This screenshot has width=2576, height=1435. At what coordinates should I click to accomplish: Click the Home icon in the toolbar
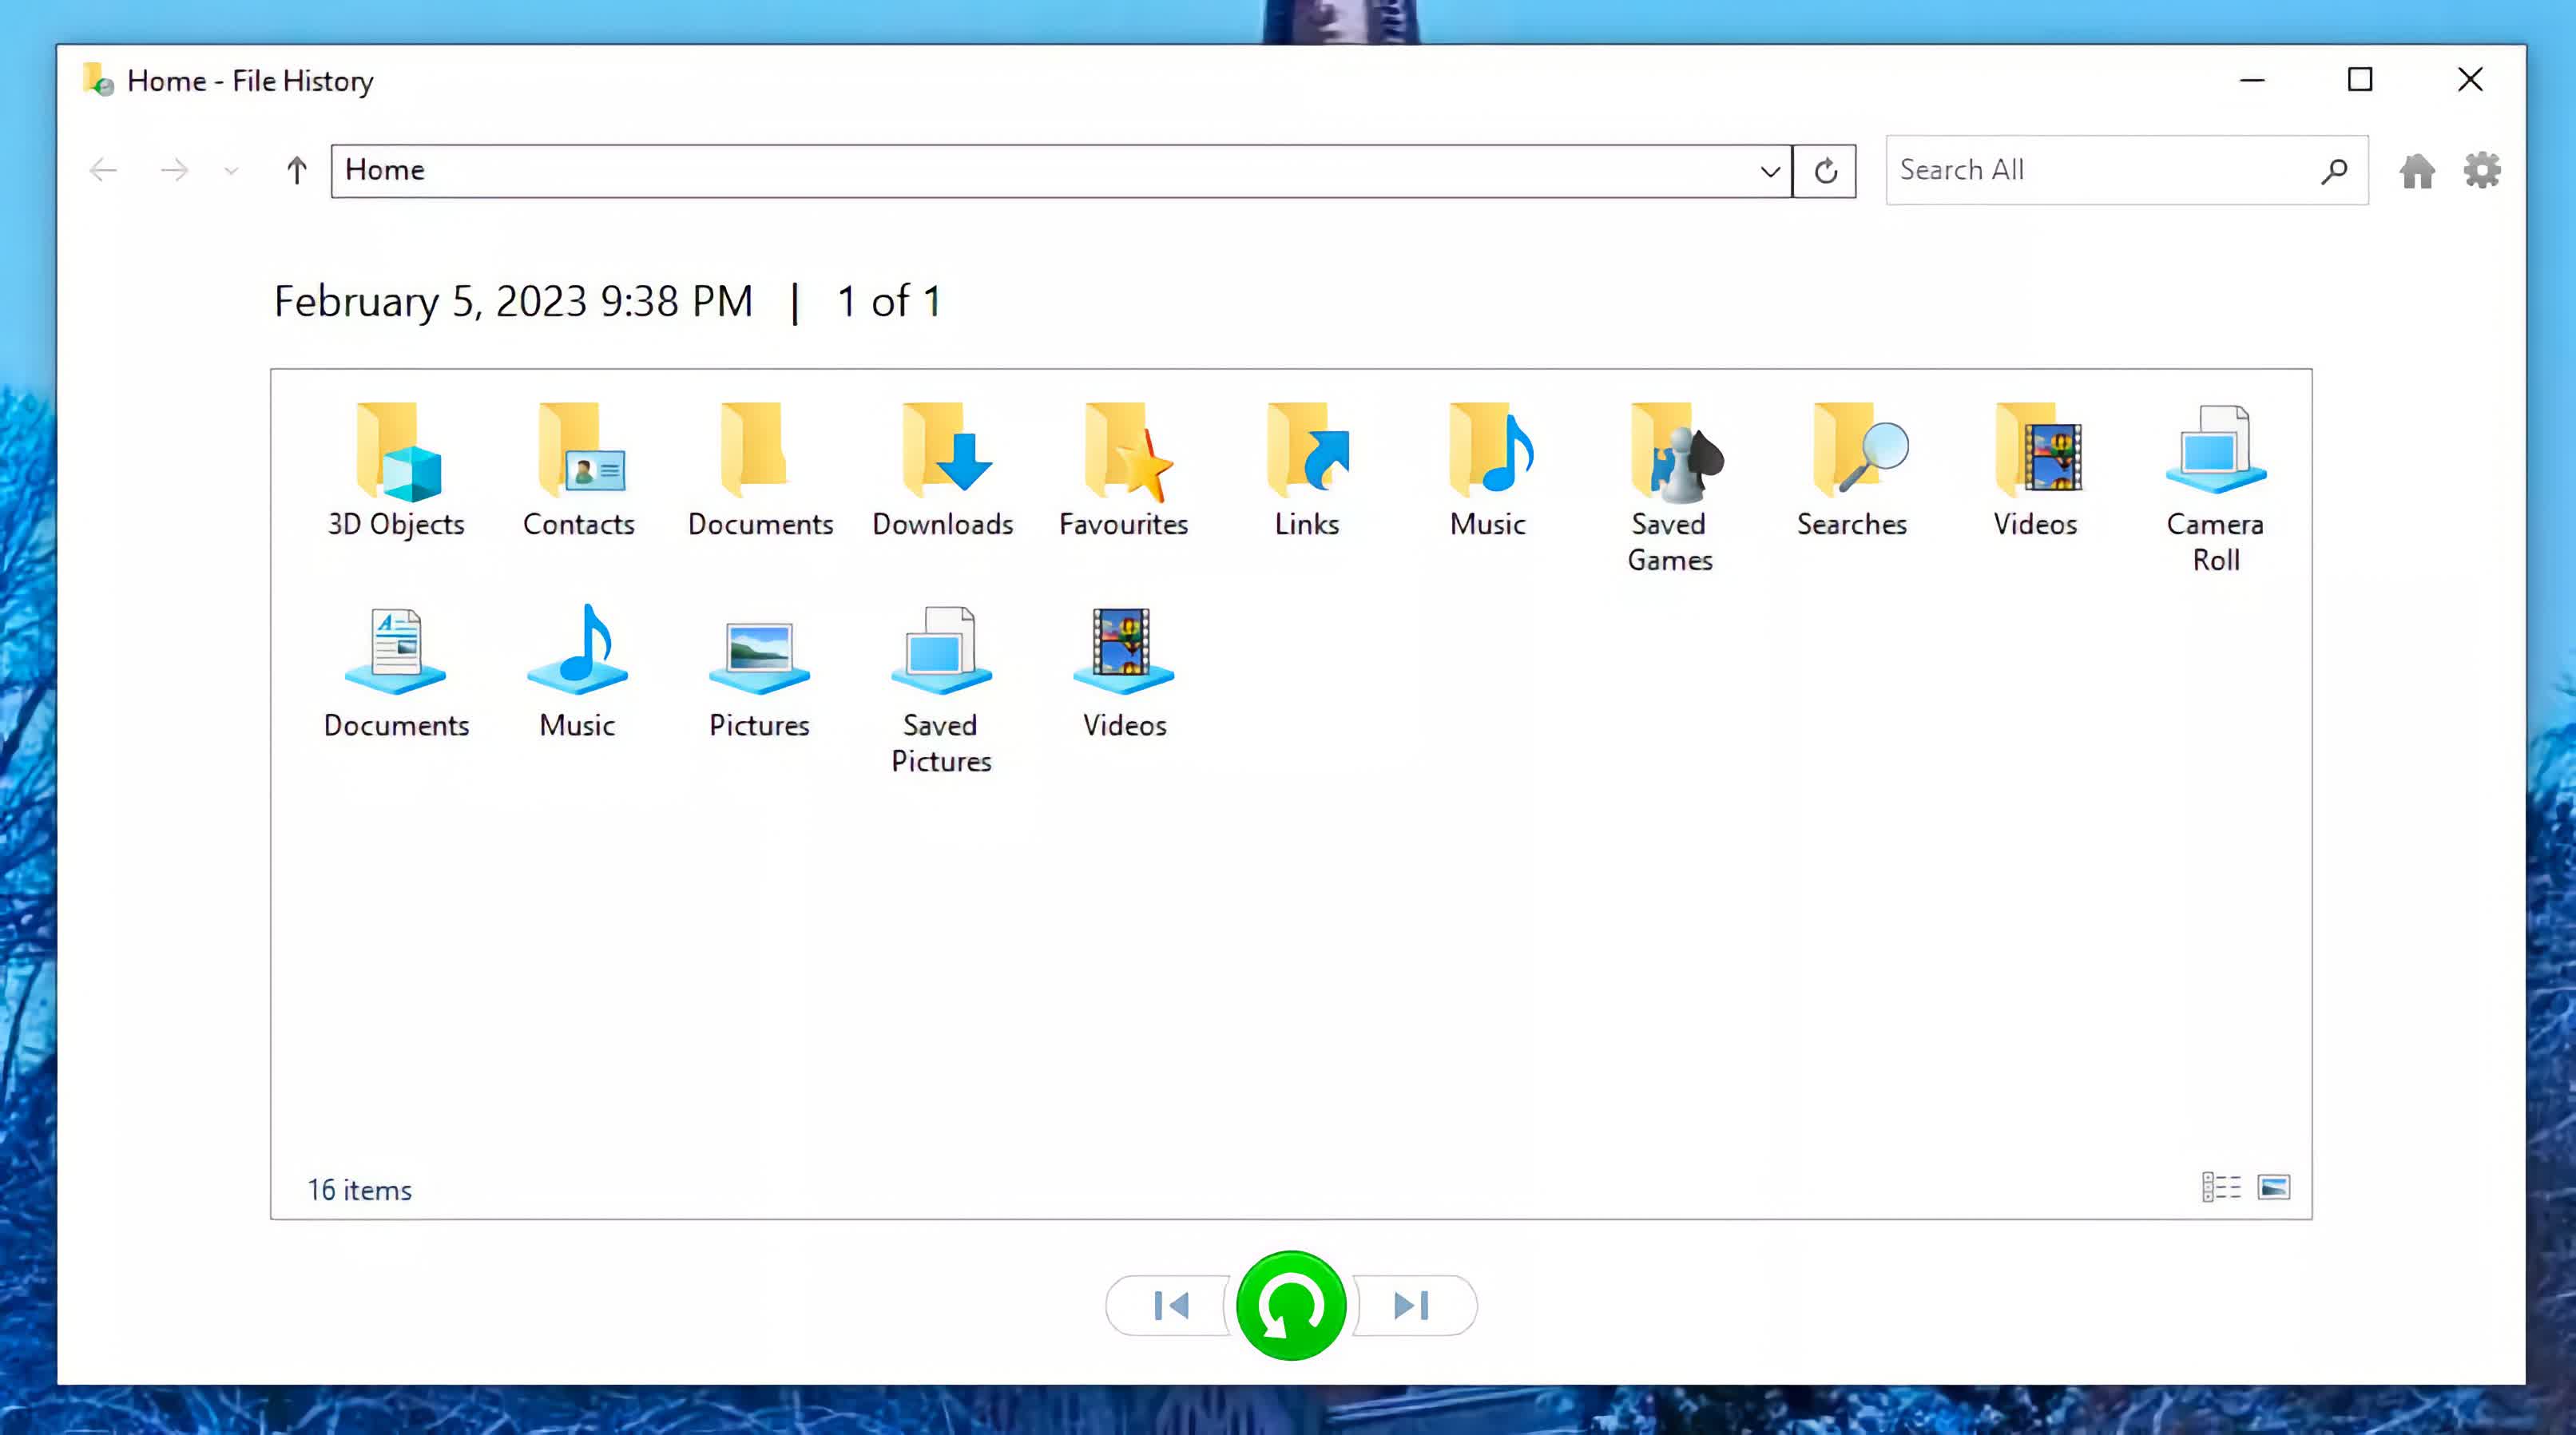click(x=2417, y=171)
